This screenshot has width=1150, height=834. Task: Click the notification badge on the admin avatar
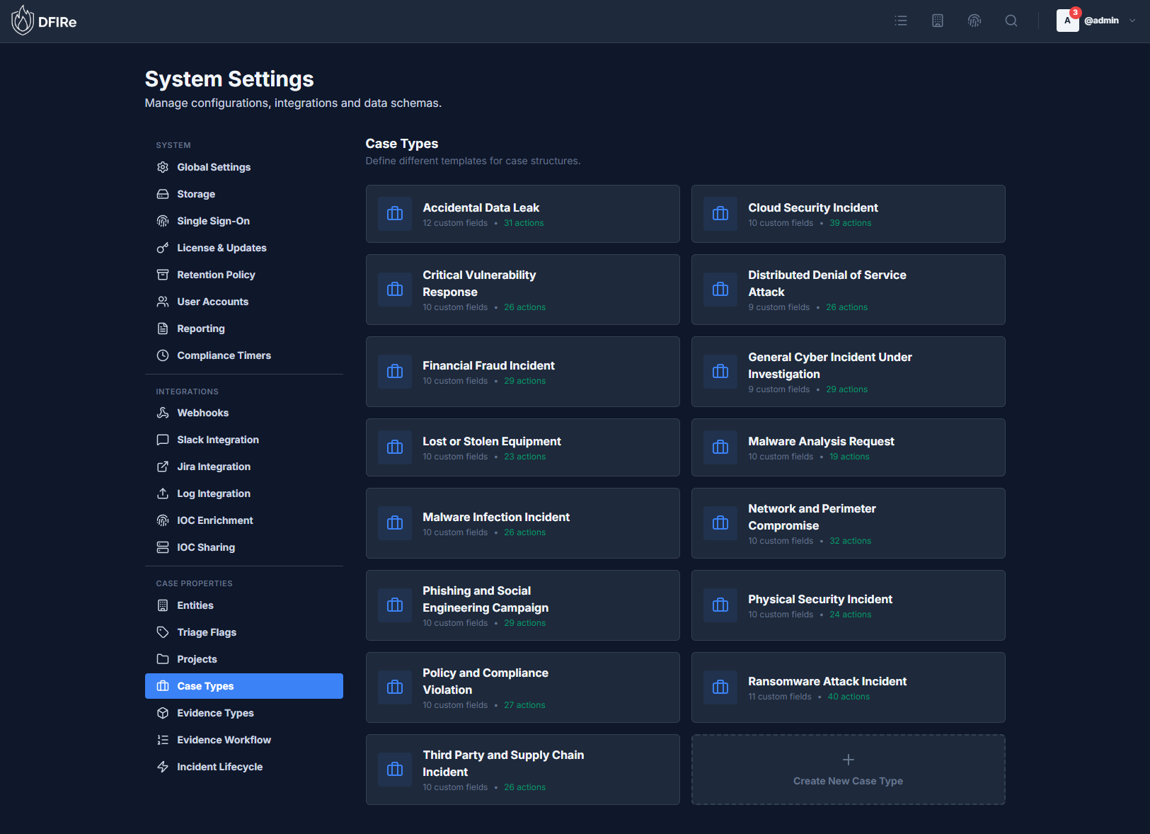coord(1076,12)
